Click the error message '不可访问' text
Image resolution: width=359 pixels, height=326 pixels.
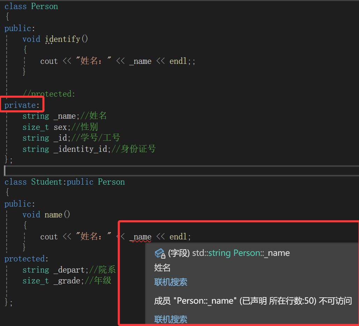coord(335,301)
